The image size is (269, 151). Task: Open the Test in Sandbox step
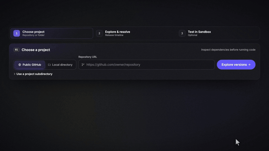pyautogui.click(x=218, y=33)
